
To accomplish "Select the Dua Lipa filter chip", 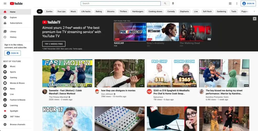I will point(61,11).
